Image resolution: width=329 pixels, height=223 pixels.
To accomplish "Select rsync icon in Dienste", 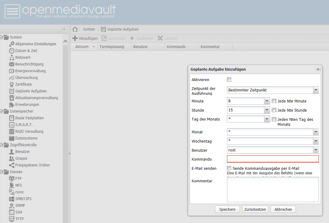I will click(12, 192).
